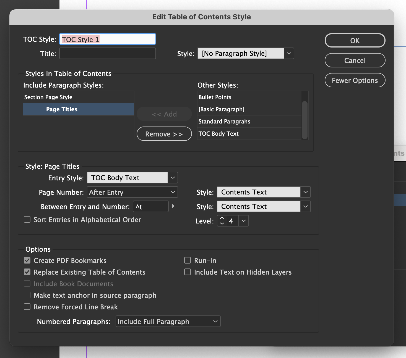Open the Level dropdown chevron
This screenshot has width=406, height=358.
(x=243, y=221)
